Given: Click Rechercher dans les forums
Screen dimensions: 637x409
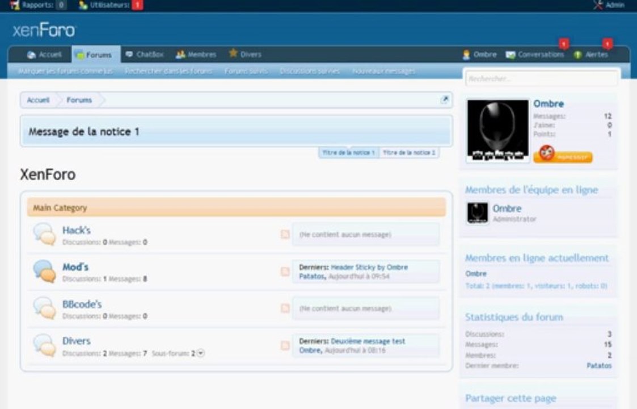Looking at the screenshot, I should 168,71.
